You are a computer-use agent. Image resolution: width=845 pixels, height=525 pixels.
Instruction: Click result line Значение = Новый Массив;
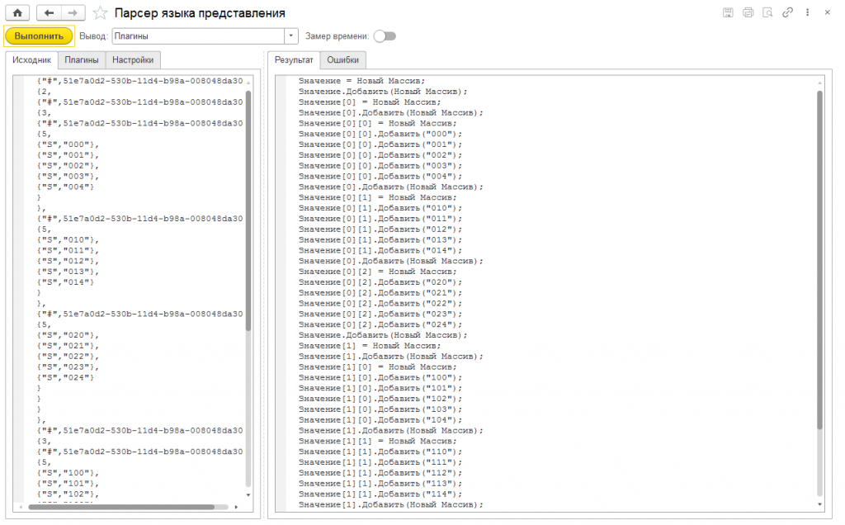pyautogui.click(x=361, y=81)
